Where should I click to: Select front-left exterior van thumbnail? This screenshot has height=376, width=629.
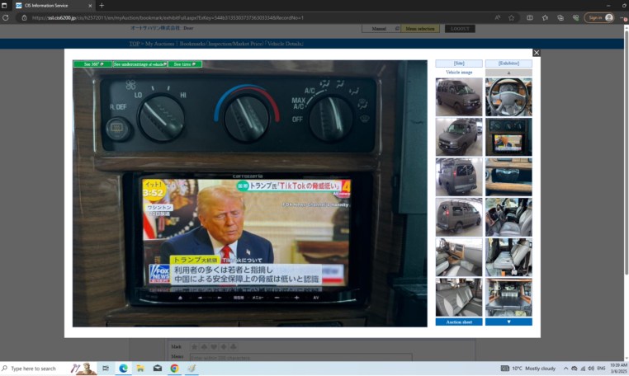[x=459, y=137]
